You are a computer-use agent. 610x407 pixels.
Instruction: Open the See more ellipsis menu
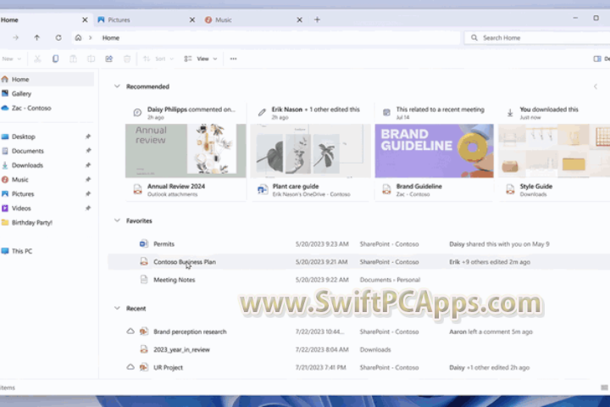[x=233, y=59]
